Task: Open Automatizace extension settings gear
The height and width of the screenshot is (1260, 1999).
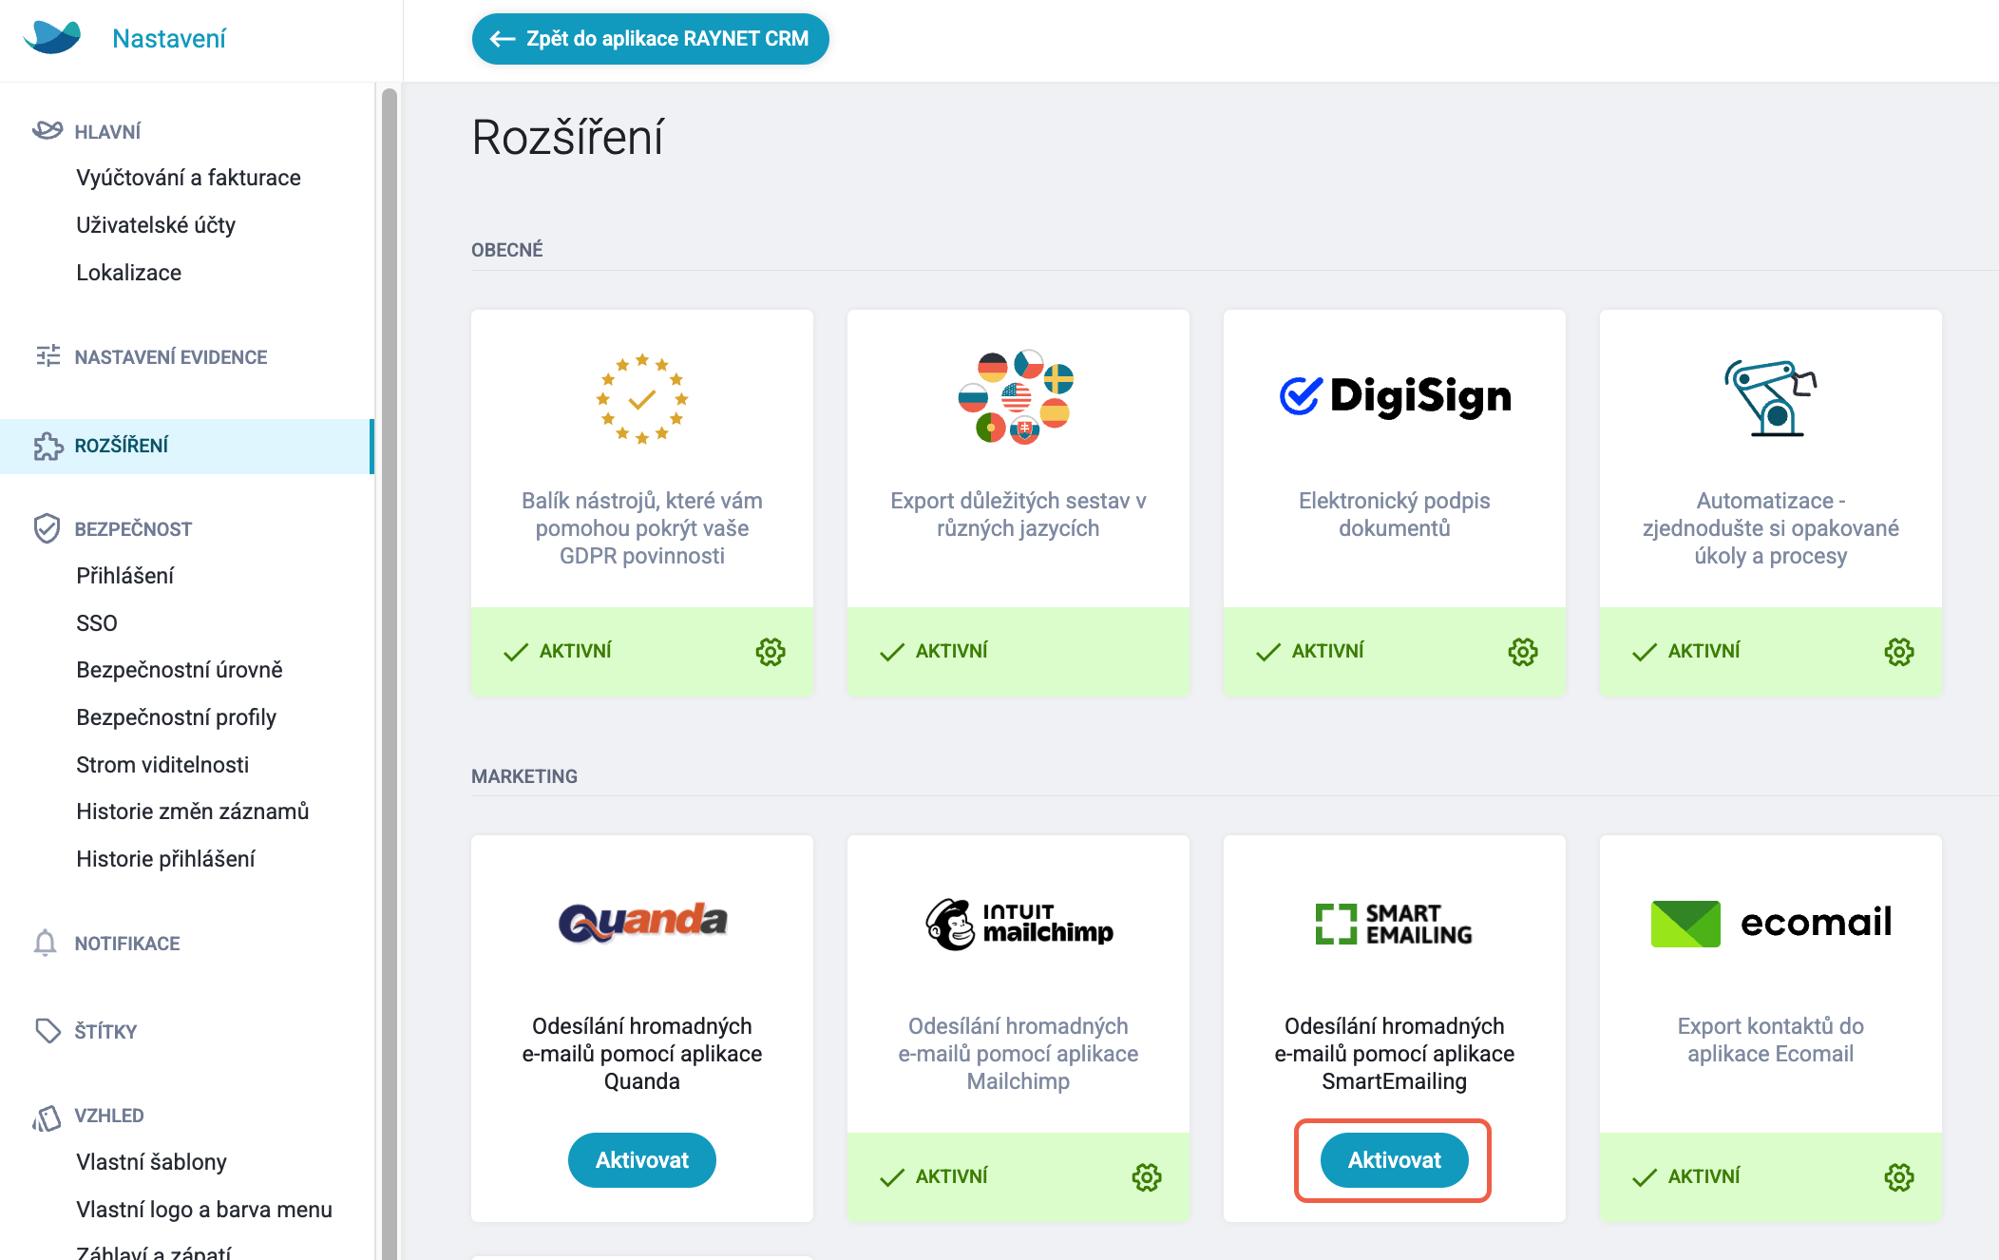Action: click(1899, 652)
